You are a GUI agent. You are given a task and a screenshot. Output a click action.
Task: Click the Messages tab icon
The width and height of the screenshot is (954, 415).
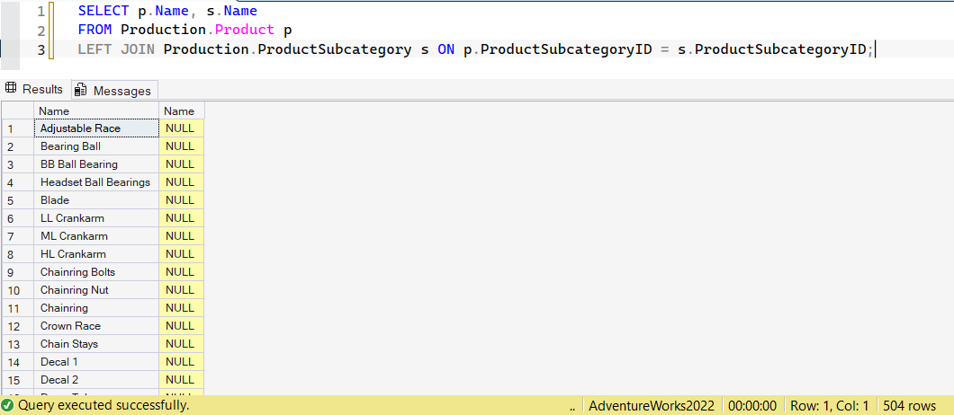80,91
